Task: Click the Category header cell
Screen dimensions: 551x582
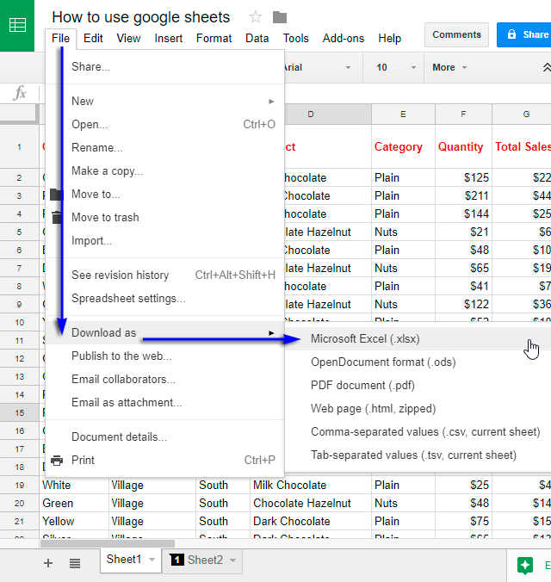Action: click(403, 146)
